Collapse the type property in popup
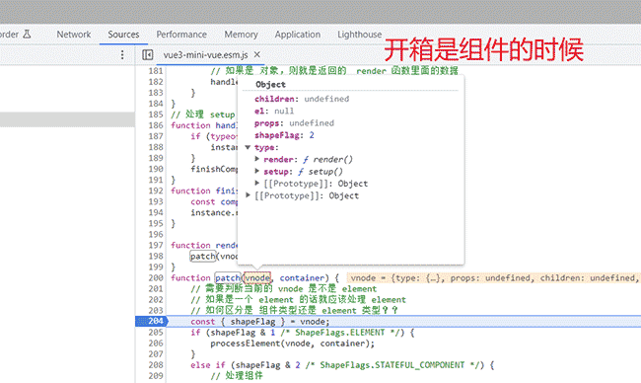 coord(248,147)
